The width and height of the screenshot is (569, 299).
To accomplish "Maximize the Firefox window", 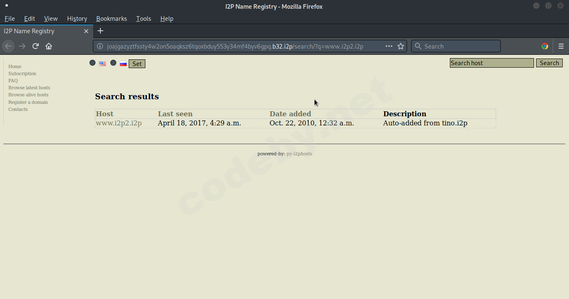I will 549,6.
